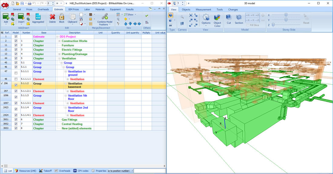Click the Print icon in quick toolbar
Image resolution: width=333 pixels, height=174 pixels.
click(x=30, y=3)
